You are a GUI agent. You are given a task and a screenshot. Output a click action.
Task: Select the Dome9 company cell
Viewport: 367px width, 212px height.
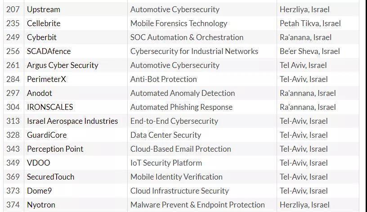39,191
